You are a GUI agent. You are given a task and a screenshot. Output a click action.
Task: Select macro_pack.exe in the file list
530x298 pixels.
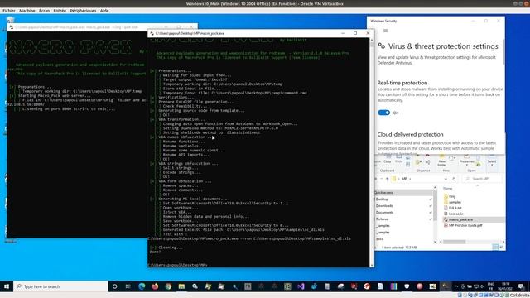(x=460, y=219)
